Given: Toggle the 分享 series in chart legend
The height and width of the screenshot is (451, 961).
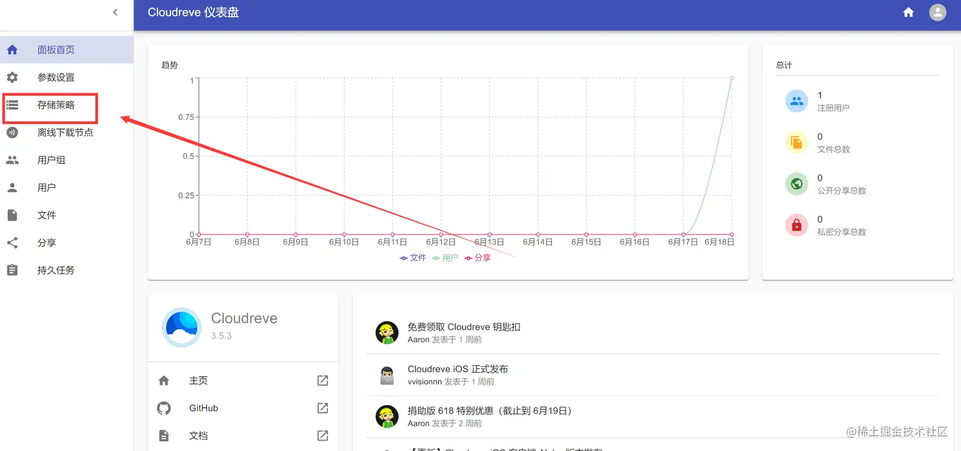Looking at the screenshot, I should click(478, 258).
